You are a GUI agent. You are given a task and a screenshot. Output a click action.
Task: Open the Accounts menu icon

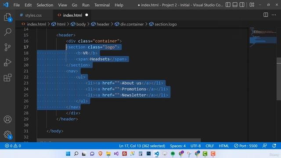tap(7, 119)
